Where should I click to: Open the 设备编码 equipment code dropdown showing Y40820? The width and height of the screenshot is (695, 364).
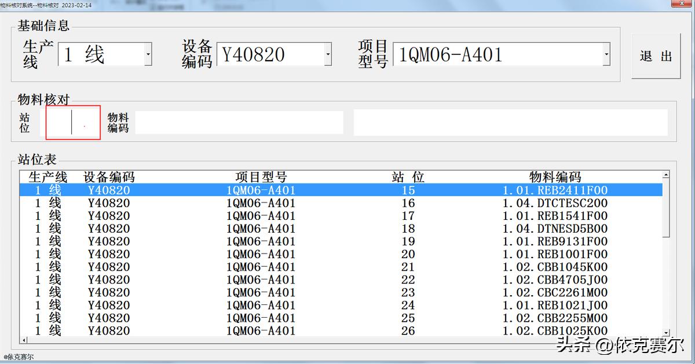pyautogui.click(x=327, y=55)
